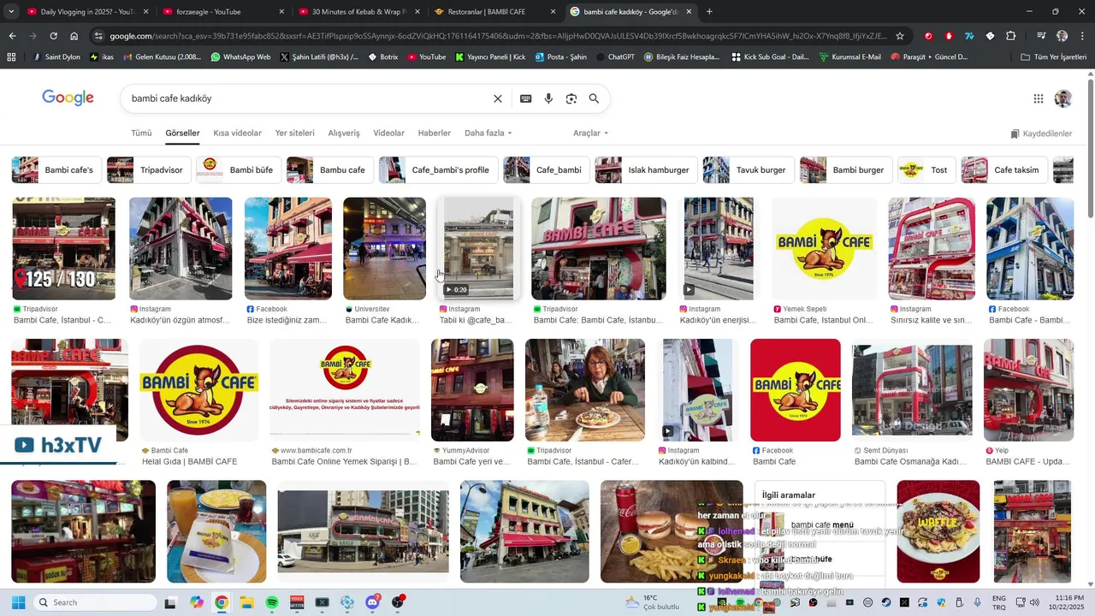Open the Google account avatar menu
Image resolution: width=1095 pixels, height=616 pixels.
click(x=1063, y=98)
